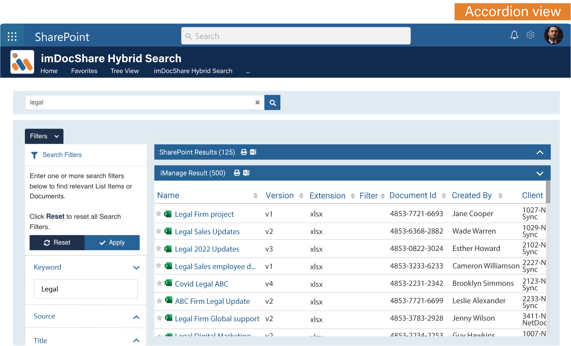Click the Search Filters funnel icon

coord(34,155)
